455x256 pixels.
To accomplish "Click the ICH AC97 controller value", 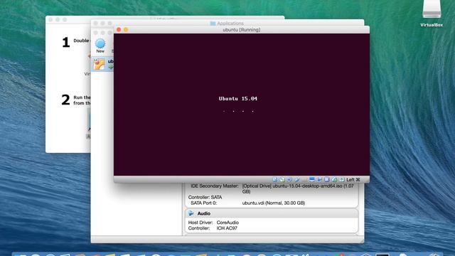I will (x=227, y=228).
